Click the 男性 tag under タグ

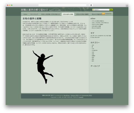[x=96, y=37]
